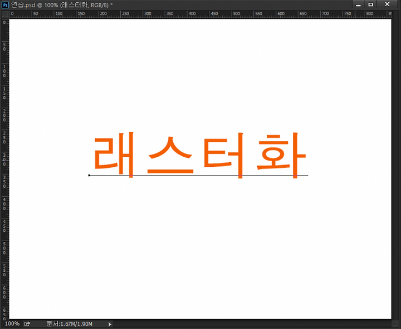This screenshot has height=329, width=401.
Task: Click the ruler origin corner box
Action: (x=5, y=14)
